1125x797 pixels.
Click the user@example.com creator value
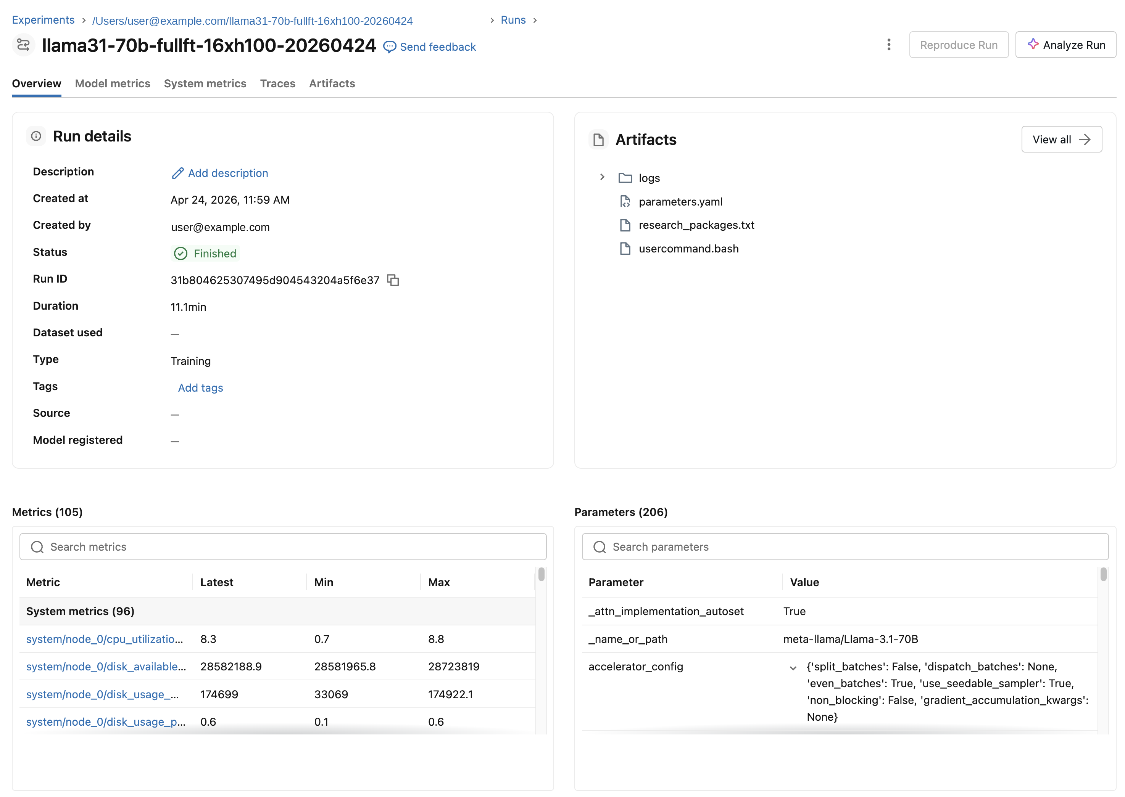click(221, 227)
